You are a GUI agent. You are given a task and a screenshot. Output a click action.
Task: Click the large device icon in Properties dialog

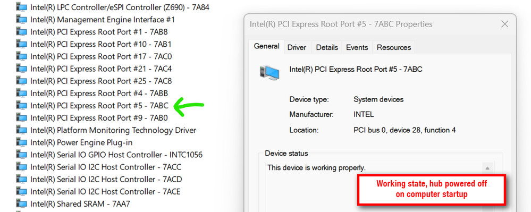[x=269, y=73]
